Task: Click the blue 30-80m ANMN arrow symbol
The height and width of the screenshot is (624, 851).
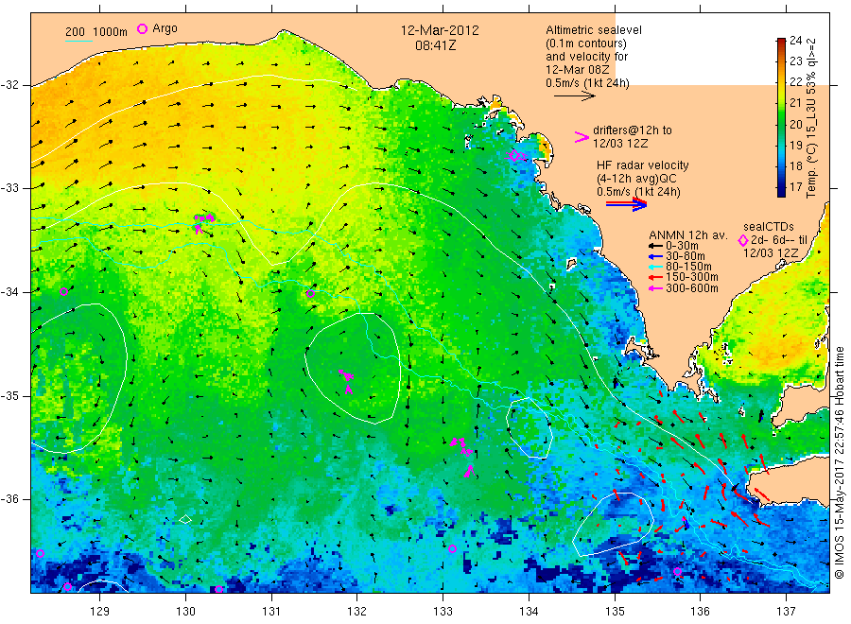Action: coord(657,256)
